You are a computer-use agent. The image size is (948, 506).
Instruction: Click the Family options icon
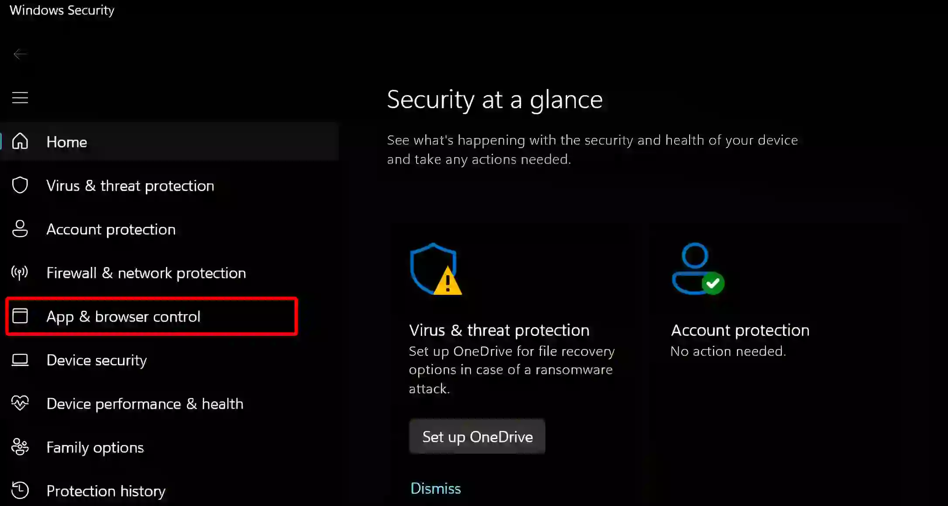pyautogui.click(x=20, y=447)
